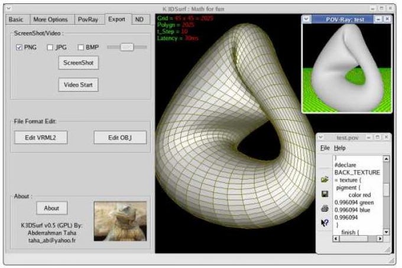Click the Edit VRML2 button
Screen dimensions: 402x268
(41, 138)
